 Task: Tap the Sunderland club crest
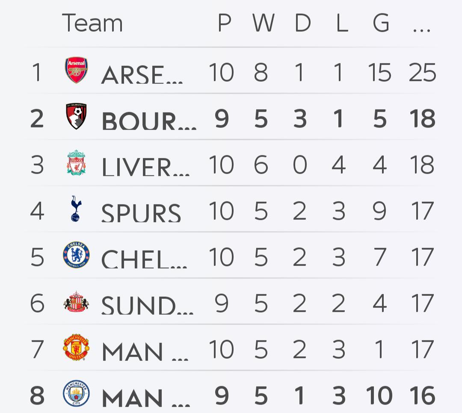pos(76,302)
